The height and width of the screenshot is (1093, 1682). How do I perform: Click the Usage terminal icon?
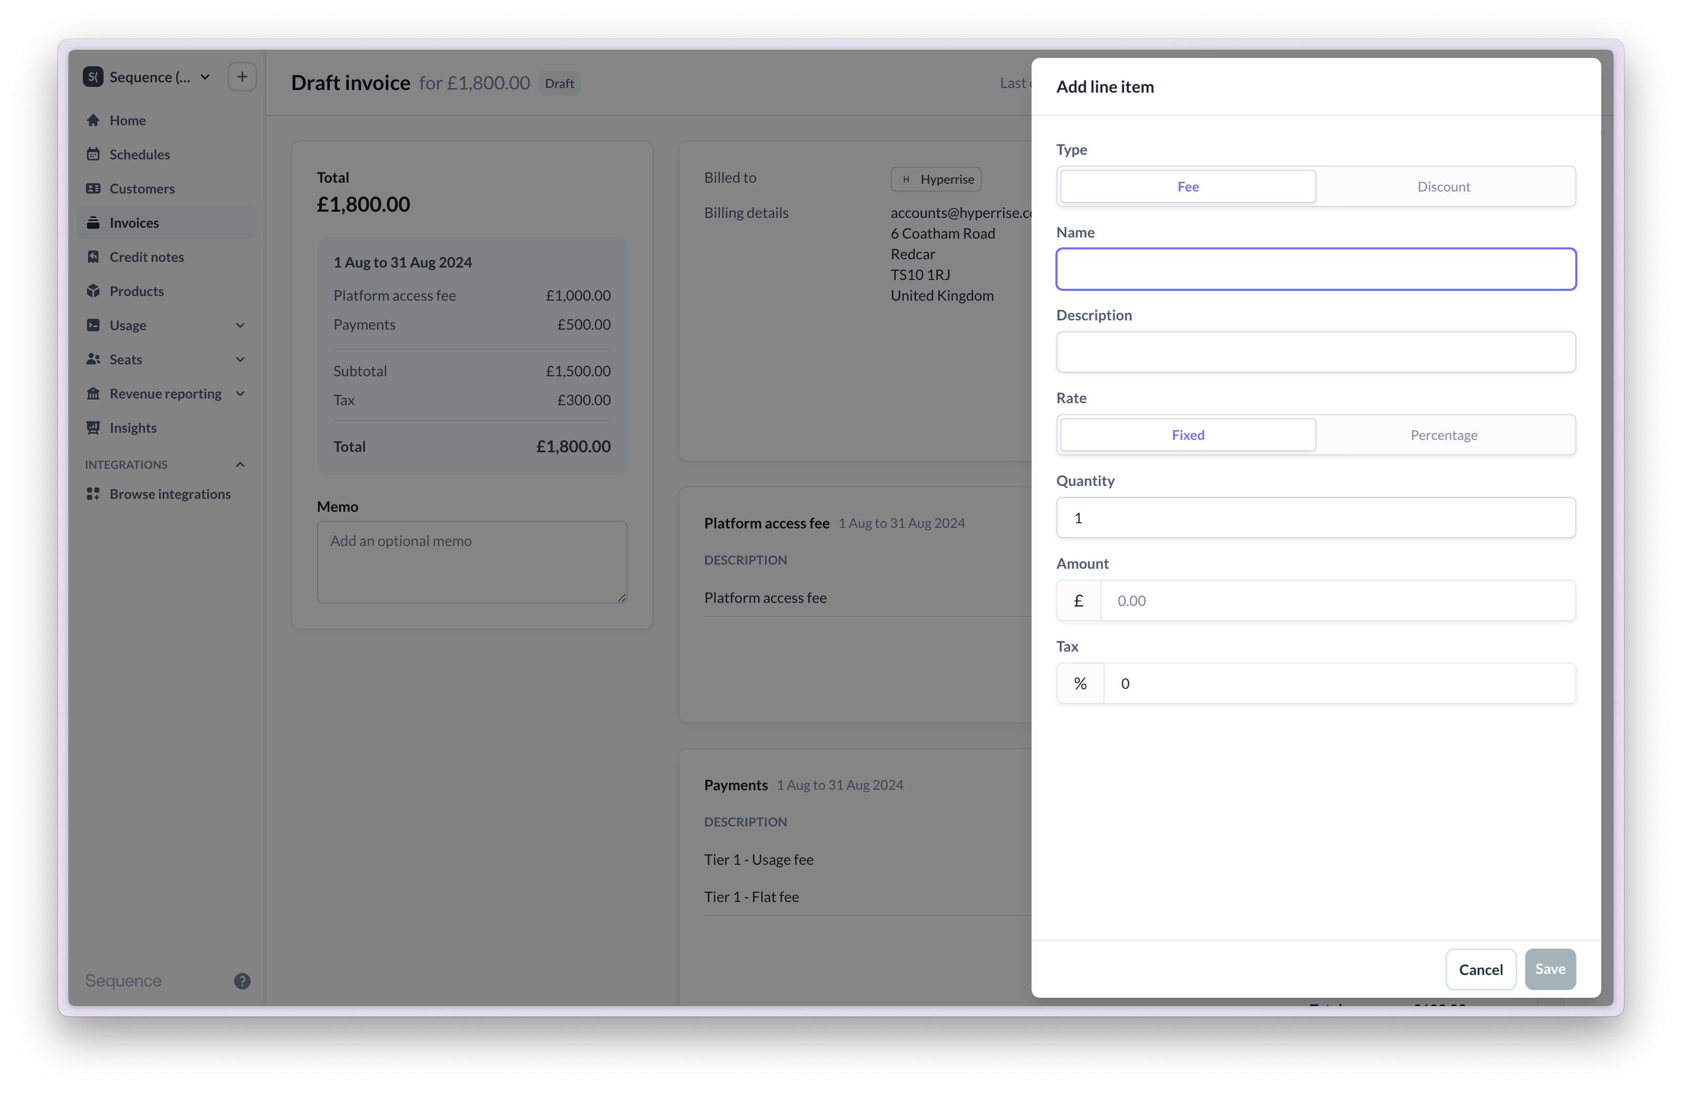click(93, 325)
